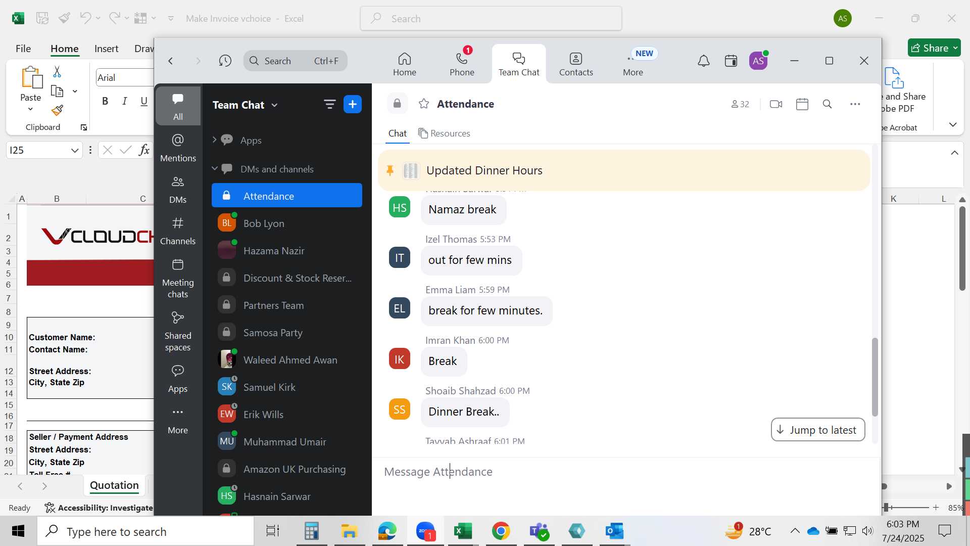View the 32 members of Attendance
970x546 pixels.
tap(740, 104)
